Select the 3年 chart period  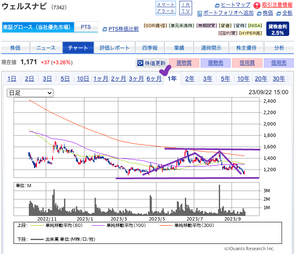coord(208,79)
